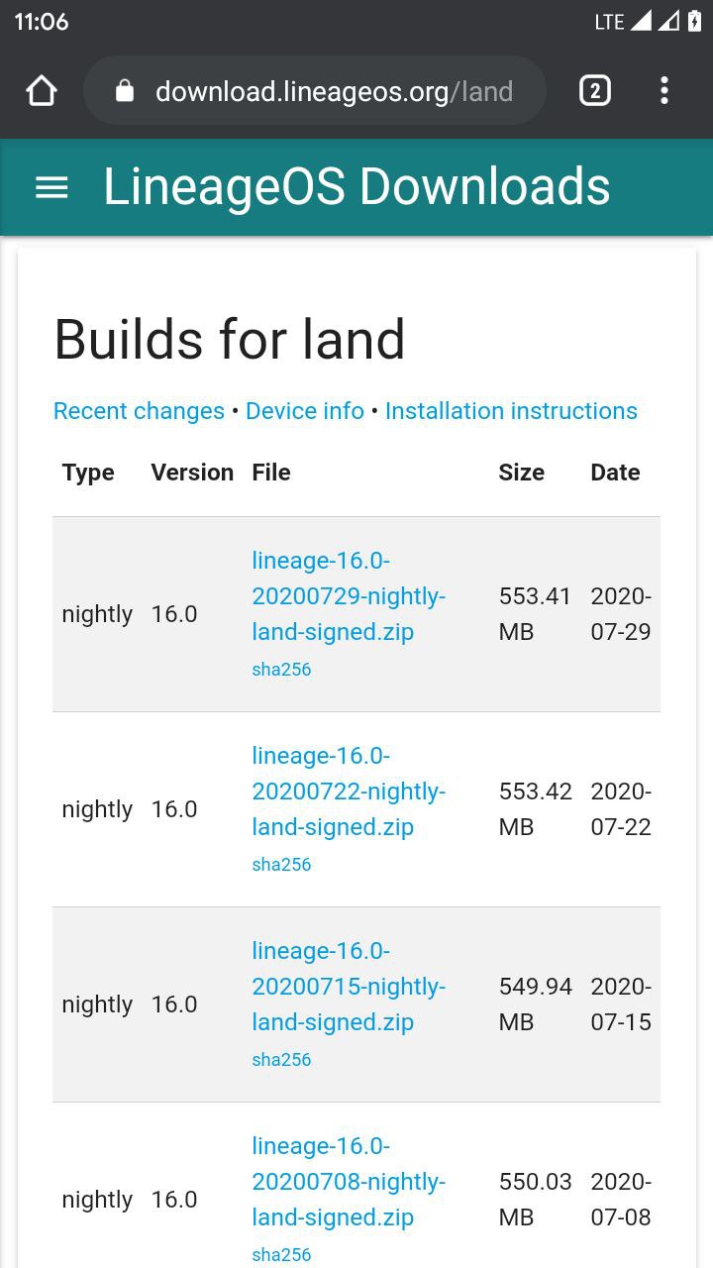Tap the download.lineageos.org address bar

click(x=315, y=91)
